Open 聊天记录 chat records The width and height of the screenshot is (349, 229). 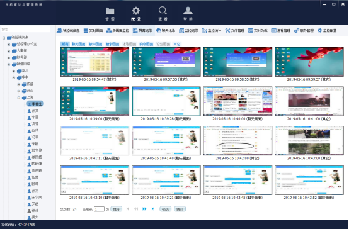166,31
